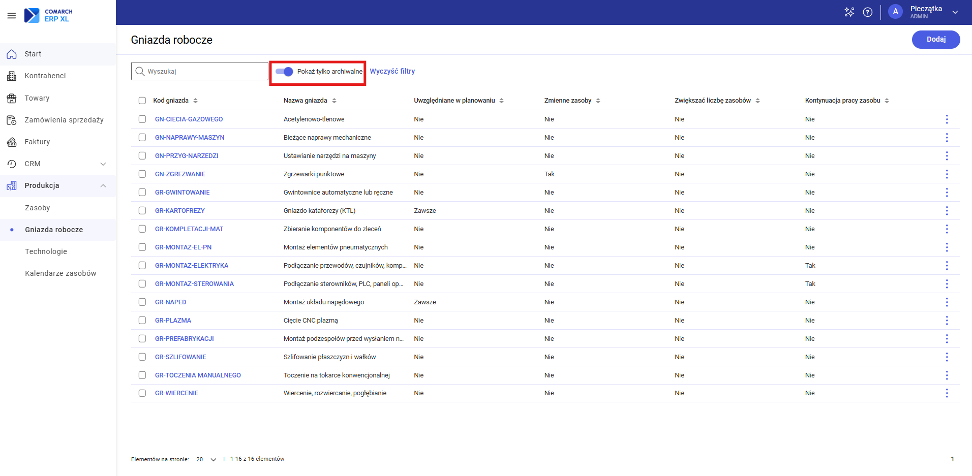The image size is (972, 476).
Task: Open three-dot menu for GR-WIERCENIE row
Action: (947, 393)
